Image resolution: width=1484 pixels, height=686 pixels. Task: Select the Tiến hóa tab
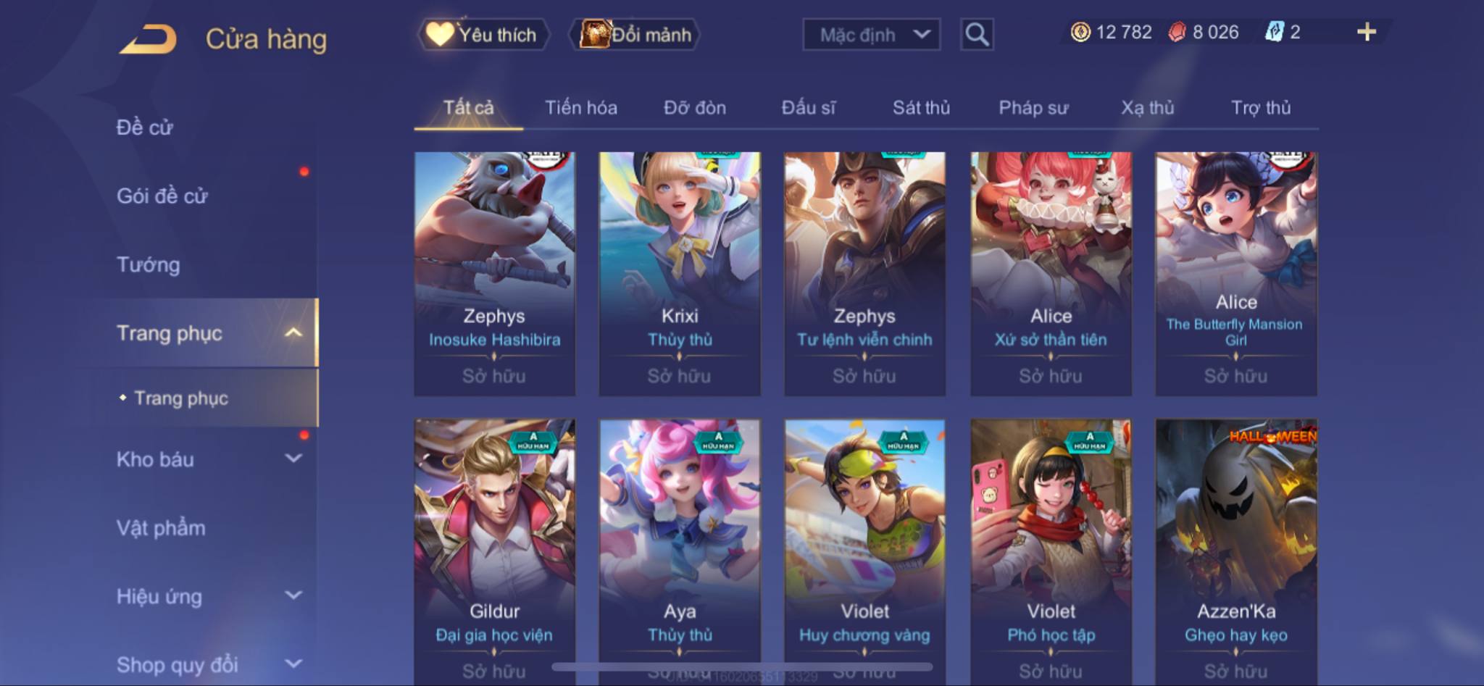coord(581,108)
